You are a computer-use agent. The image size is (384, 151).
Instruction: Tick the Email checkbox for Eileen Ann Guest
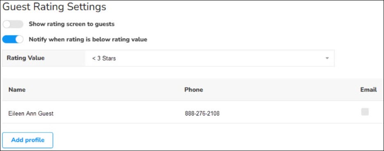tap(365, 112)
